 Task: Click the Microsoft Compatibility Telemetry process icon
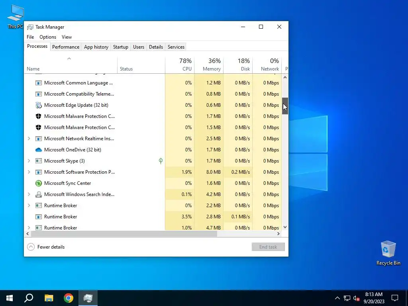tap(39, 94)
